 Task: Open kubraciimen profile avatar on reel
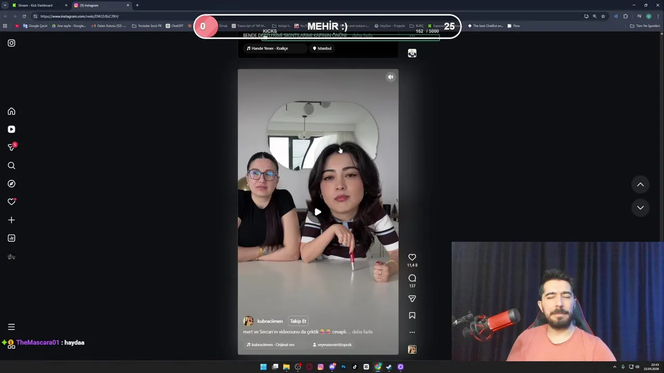(248, 321)
